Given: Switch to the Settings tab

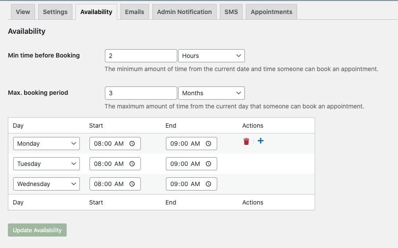Looking at the screenshot, I should (55, 12).
